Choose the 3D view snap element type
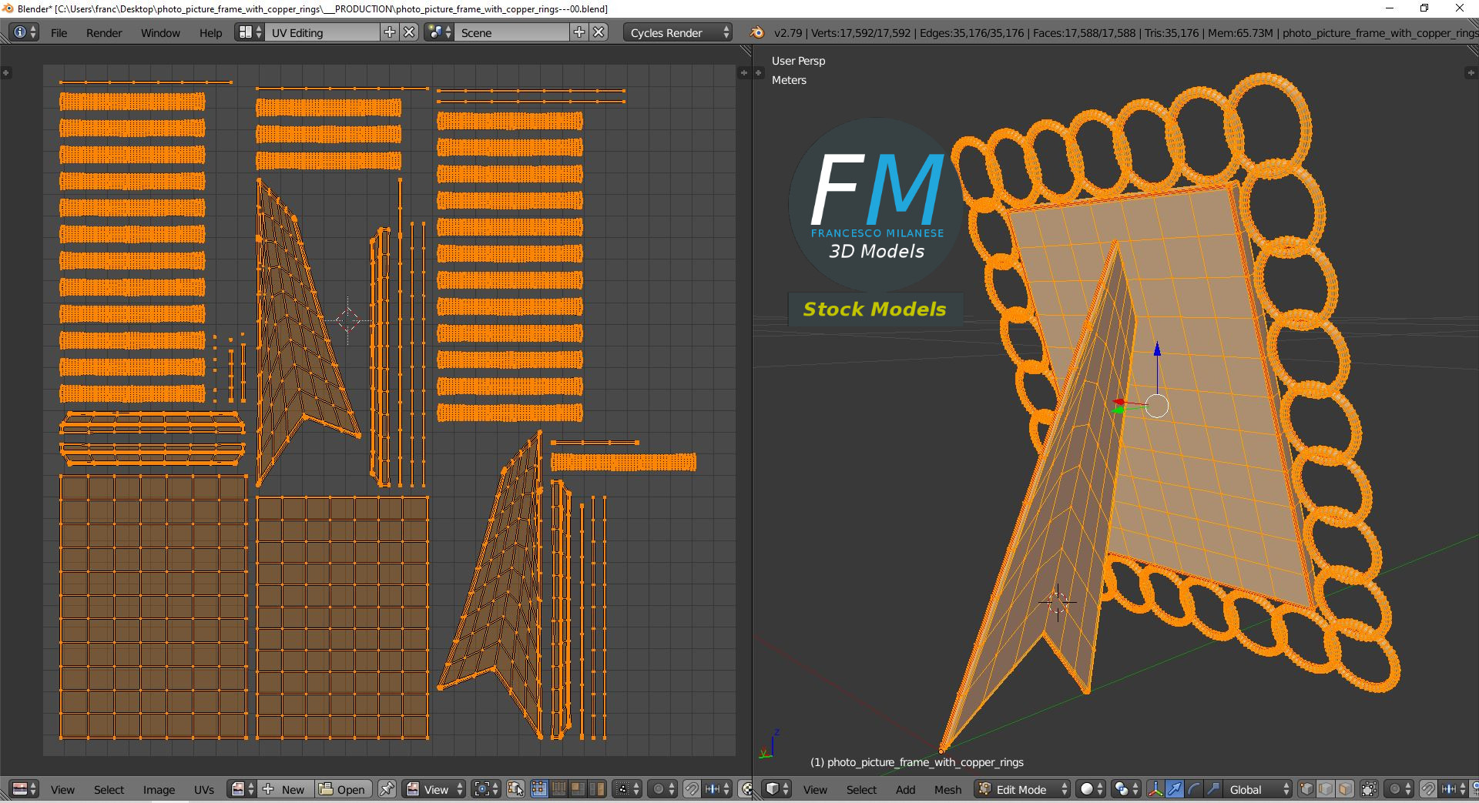This screenshot has height=803, width=1479. coord(1454,789)
